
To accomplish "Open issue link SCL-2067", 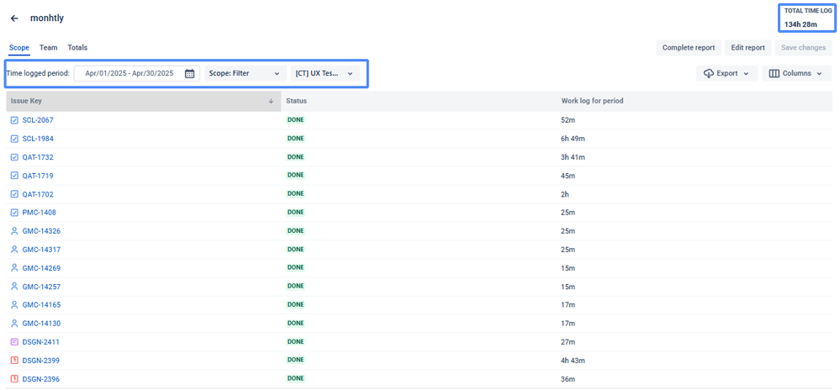I will click(x=38, y=120).
